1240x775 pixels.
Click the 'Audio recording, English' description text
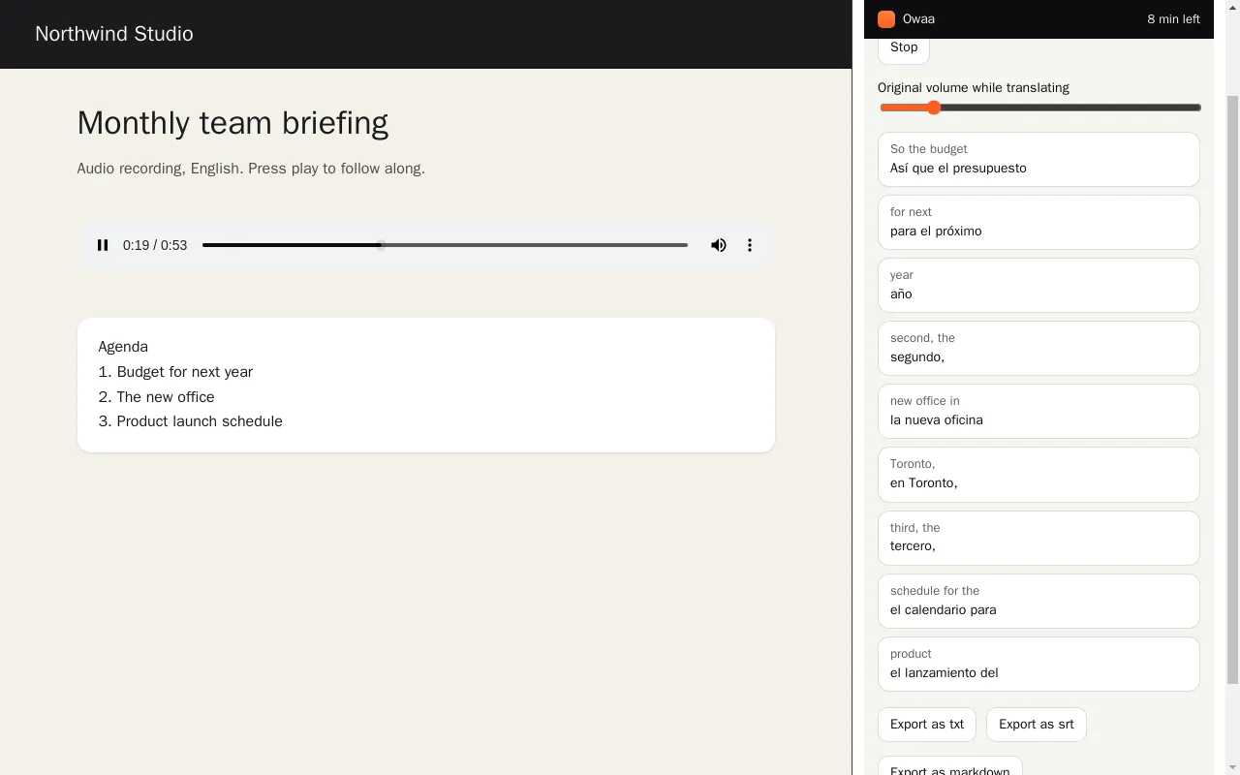click(x=251, y=169)
